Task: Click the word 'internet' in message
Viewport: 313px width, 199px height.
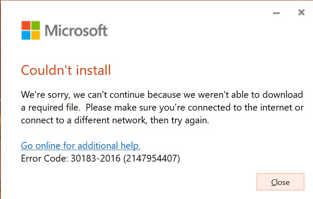Action: pyautogui.click(x=276, y=108)
